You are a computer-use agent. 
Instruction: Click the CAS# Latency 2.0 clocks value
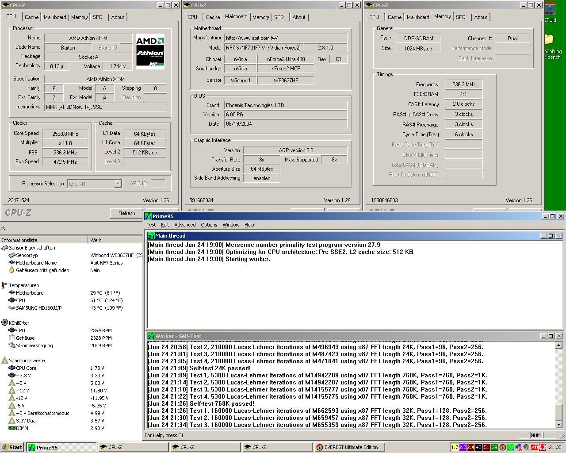(463, 104)
